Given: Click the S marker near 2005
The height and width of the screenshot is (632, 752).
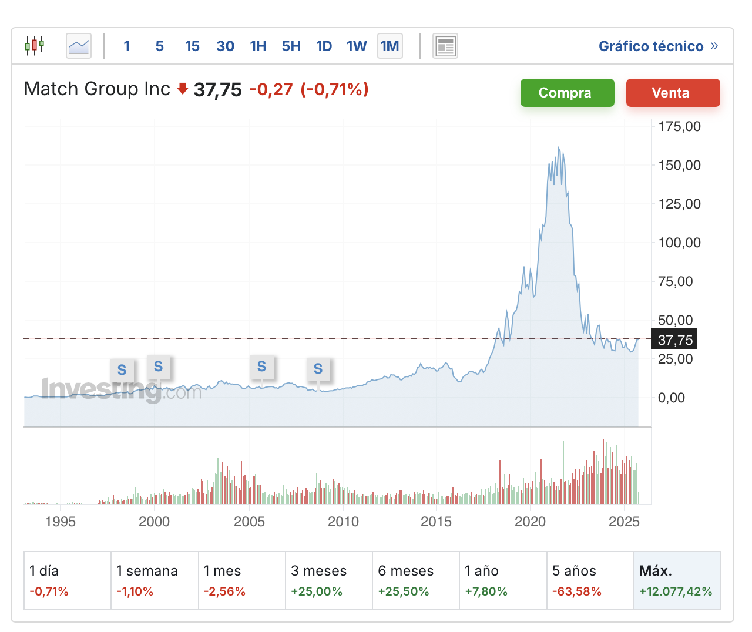Looking at the screenshot, I should [261, 367].
